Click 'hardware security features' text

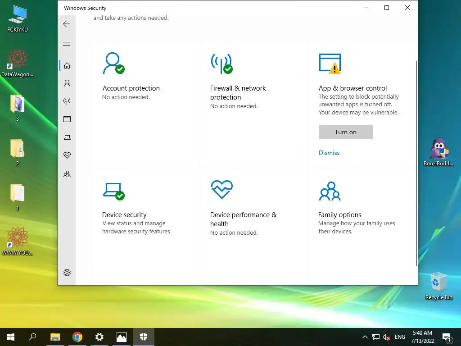(x=136, y=231)
